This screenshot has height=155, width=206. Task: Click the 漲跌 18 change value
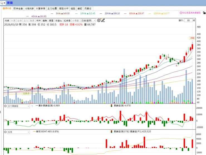coord(63,24)
